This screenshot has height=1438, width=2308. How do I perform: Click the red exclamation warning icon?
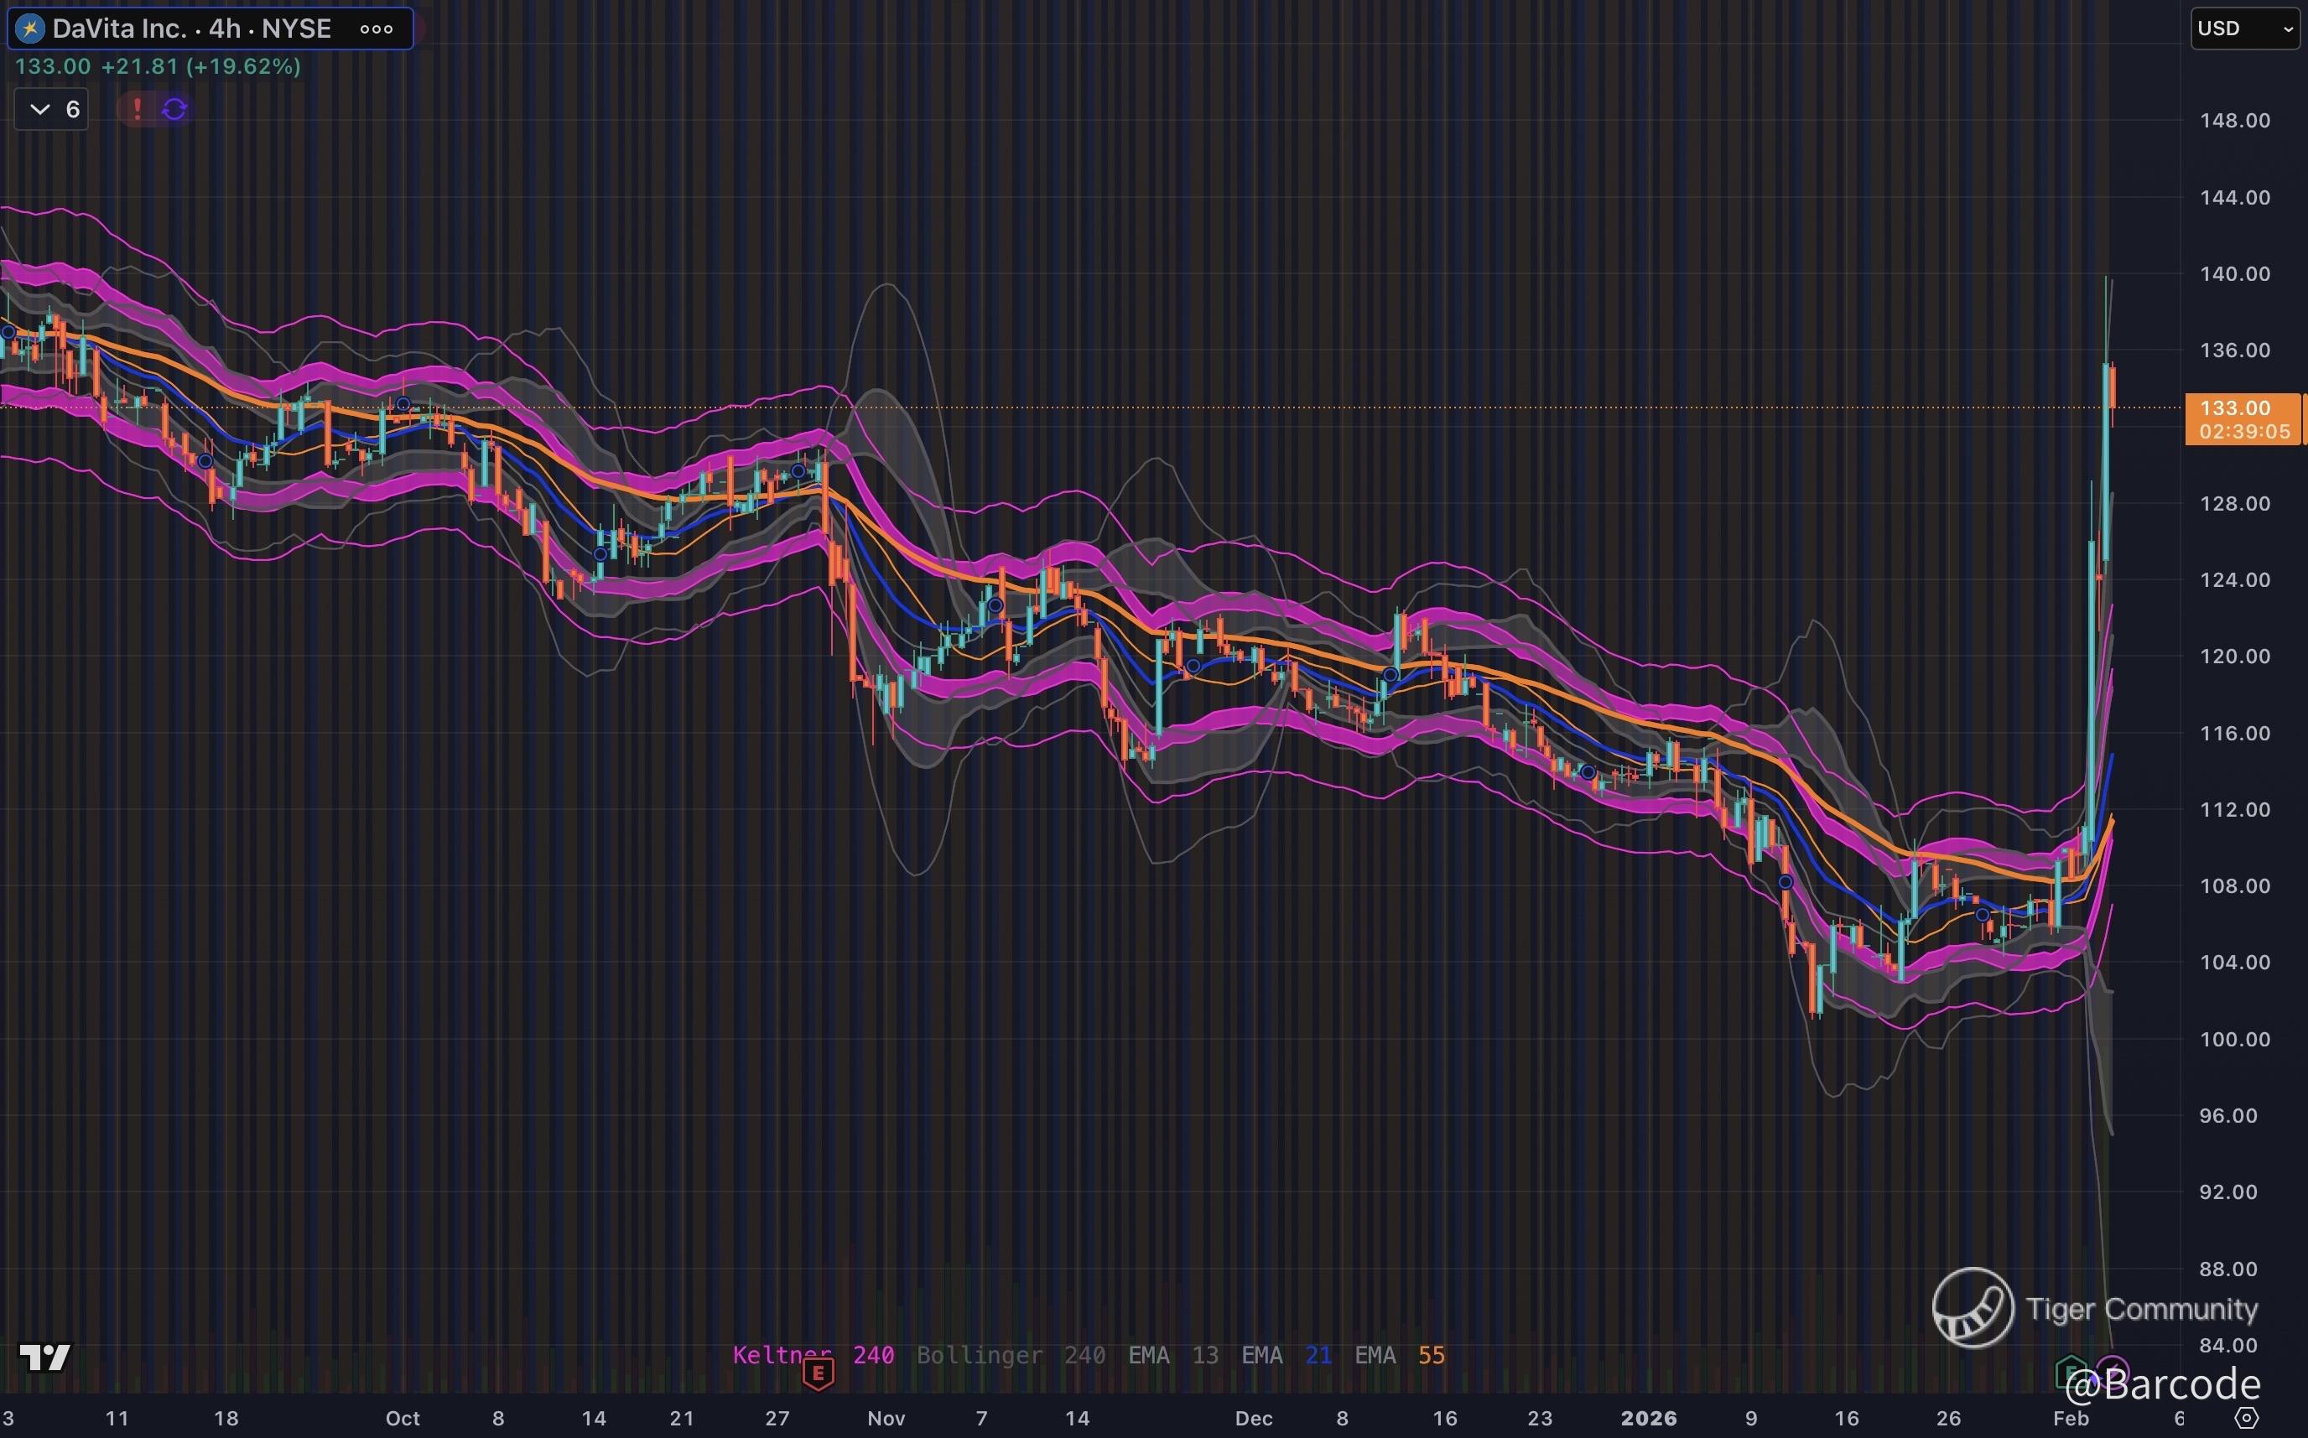point(137,109)
